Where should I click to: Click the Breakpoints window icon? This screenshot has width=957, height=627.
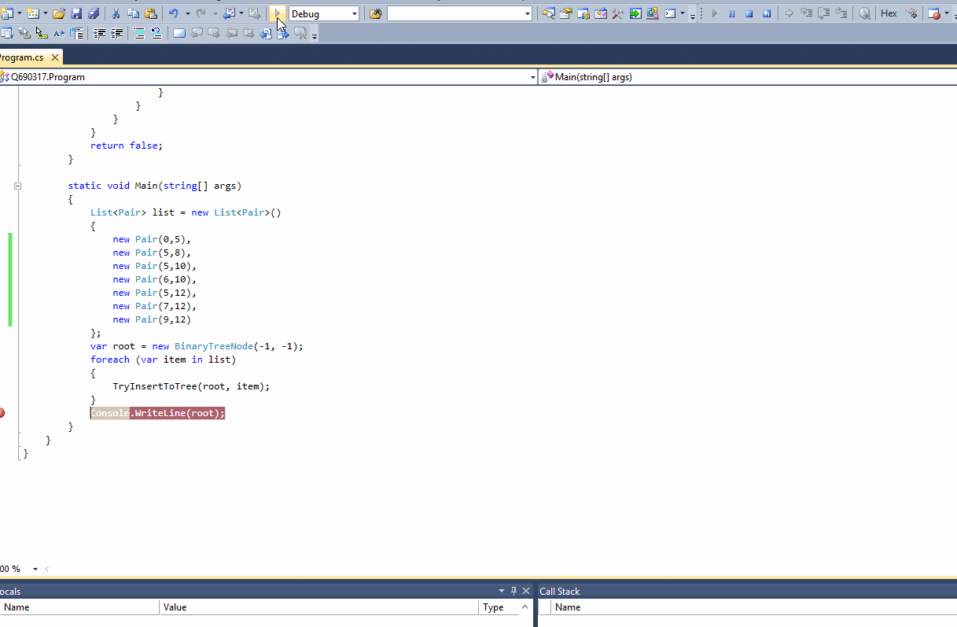pyautogui.click(x=934, y=13)
